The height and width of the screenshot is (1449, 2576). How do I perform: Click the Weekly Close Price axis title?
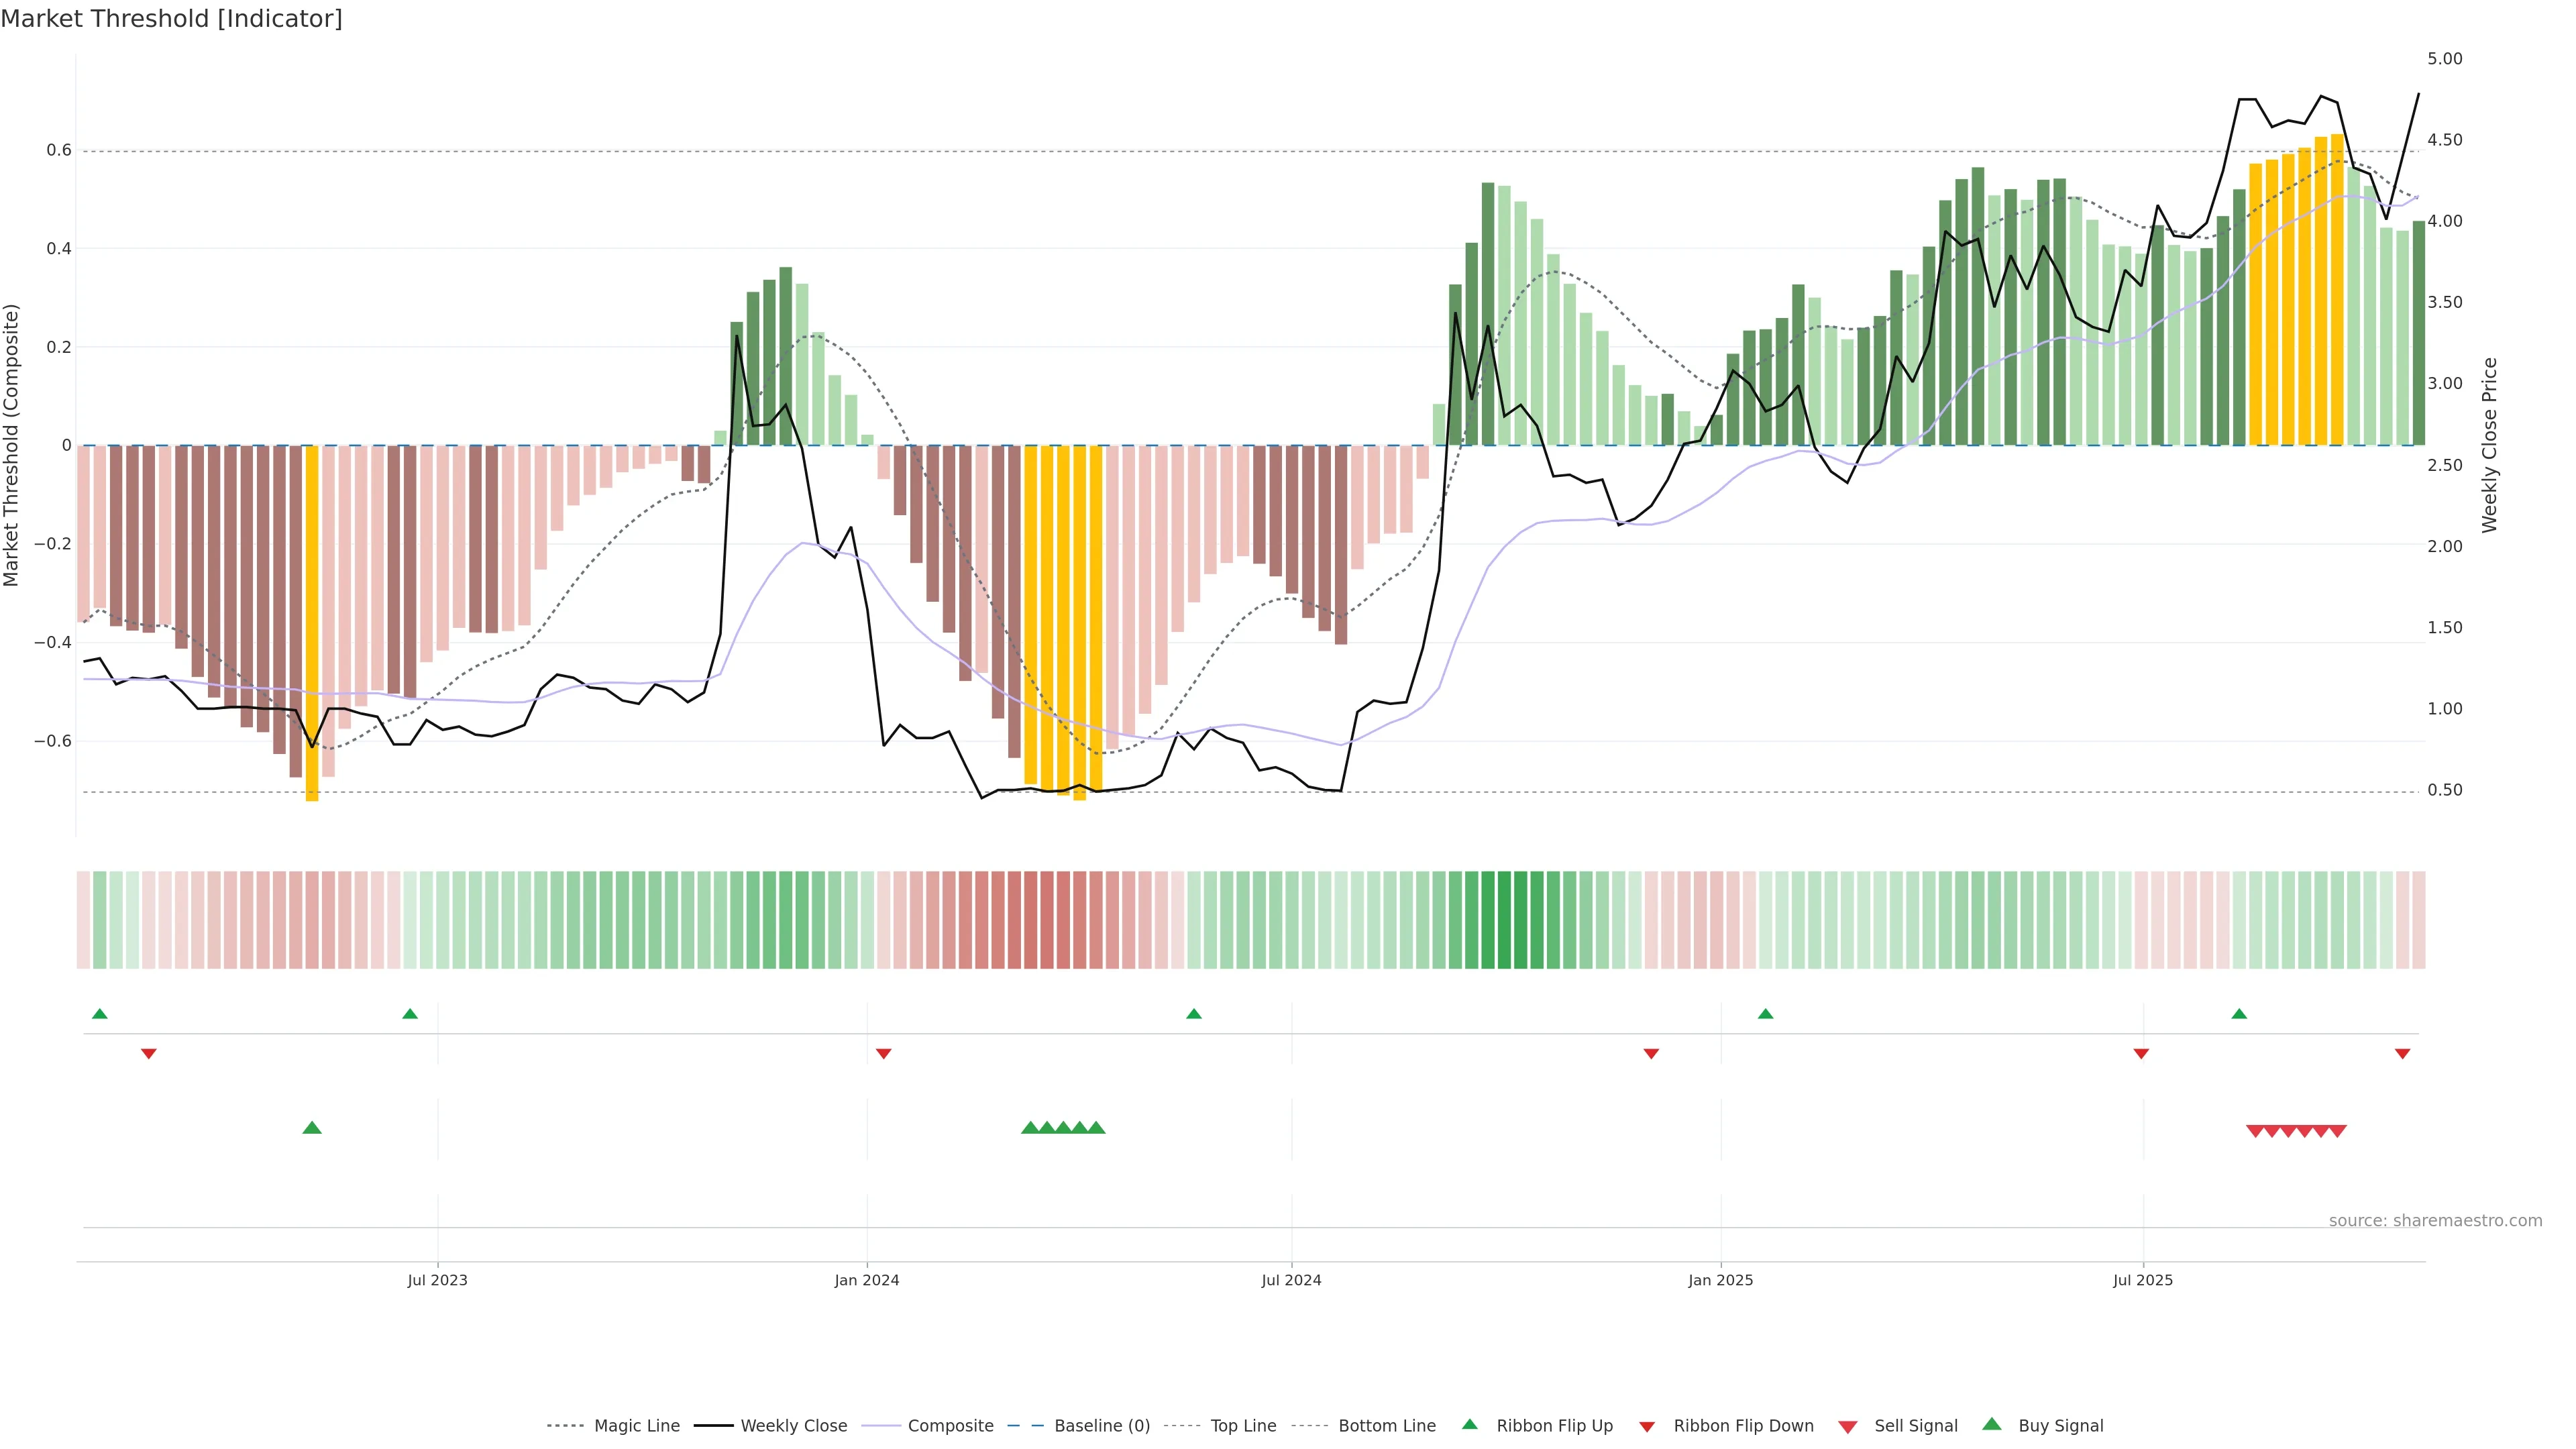tap(2489, 445)
